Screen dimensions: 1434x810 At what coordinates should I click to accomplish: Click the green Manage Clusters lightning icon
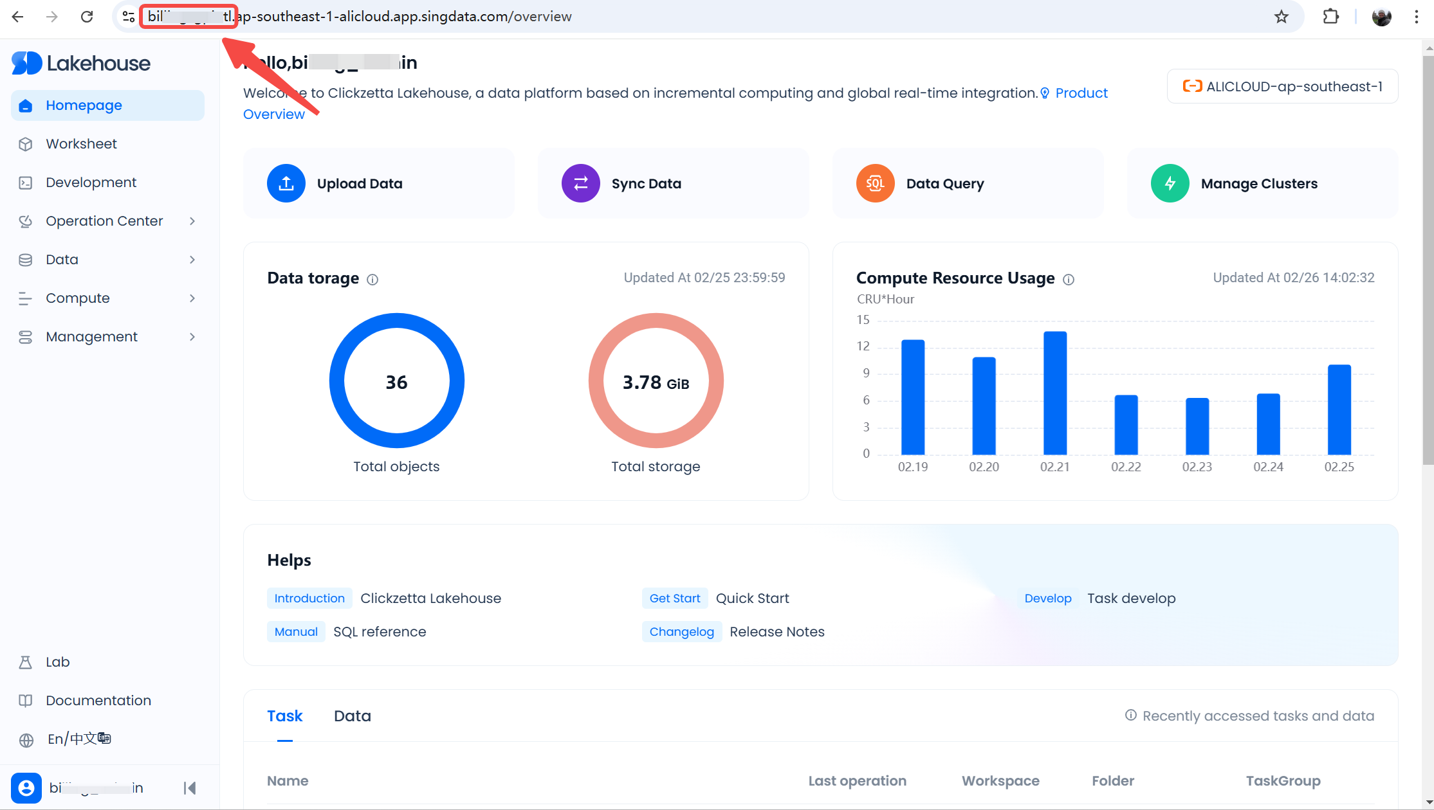pos(1170,183)
